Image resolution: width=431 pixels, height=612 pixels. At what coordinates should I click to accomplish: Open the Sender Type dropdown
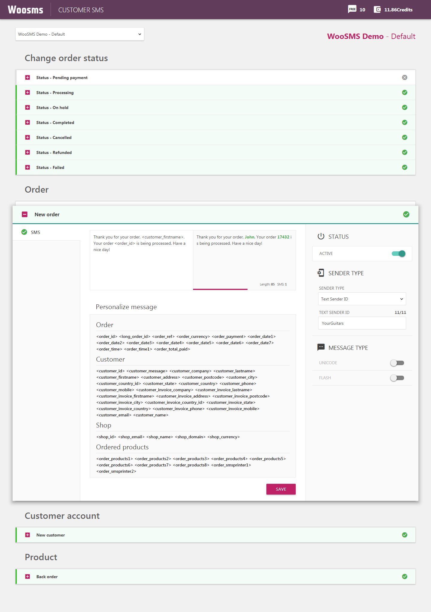click(362, 299)
